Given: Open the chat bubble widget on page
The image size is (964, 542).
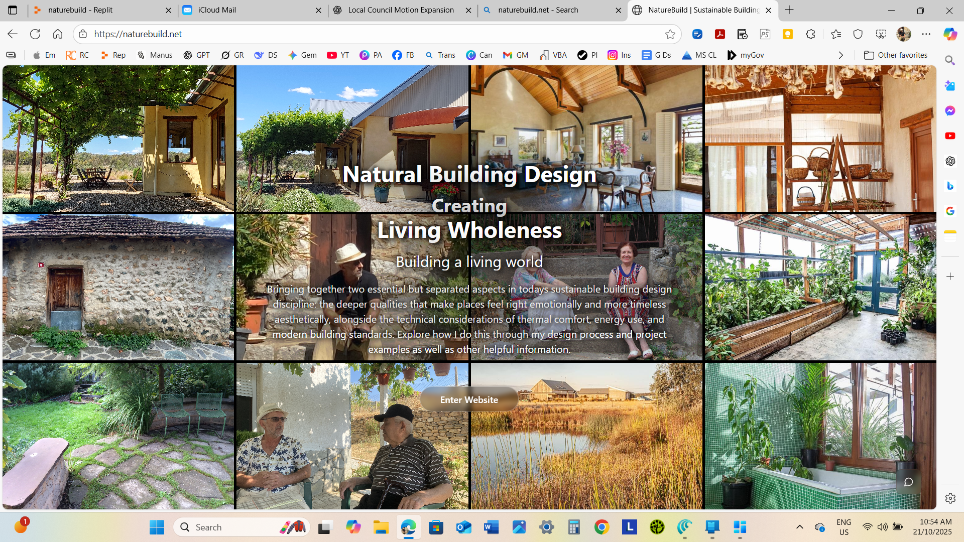Looking at the screenshot, I should [x=908, y=482].
